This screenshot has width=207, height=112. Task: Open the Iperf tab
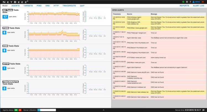coord(82,6)
